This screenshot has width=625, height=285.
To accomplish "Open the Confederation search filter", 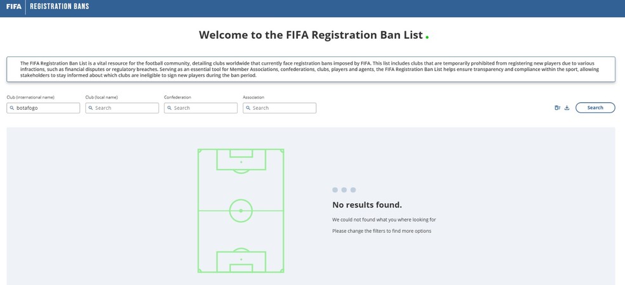I will tap(201, 108).
